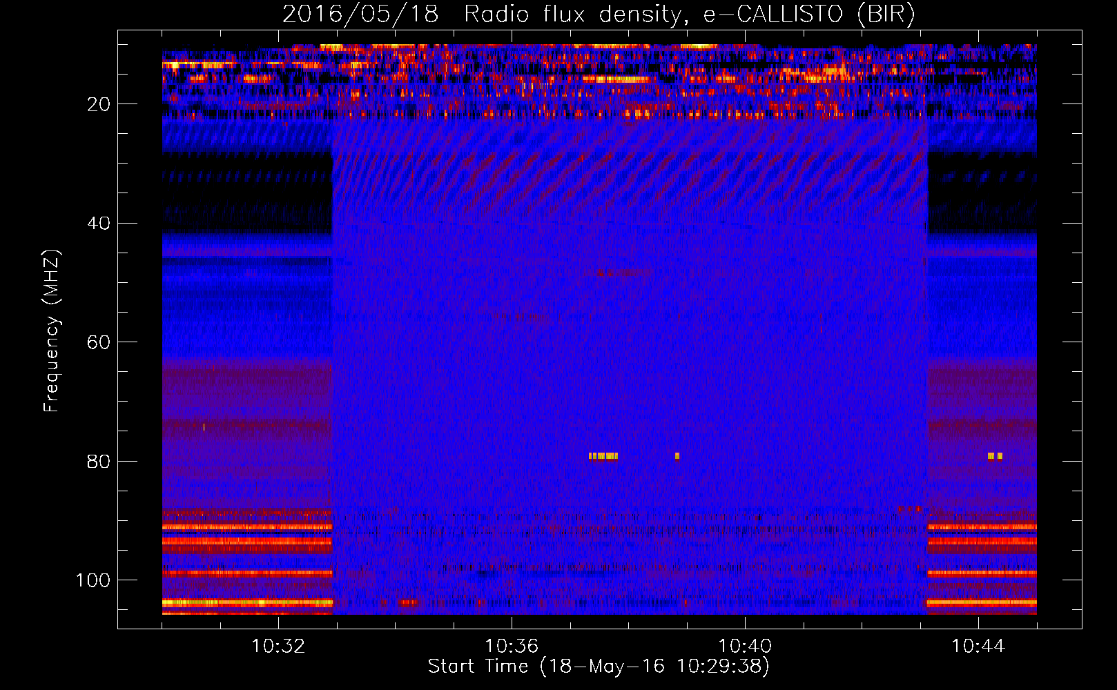The image size is (1117, 690).
Task: Click the 10:32 time tick label
Action: 278,647
